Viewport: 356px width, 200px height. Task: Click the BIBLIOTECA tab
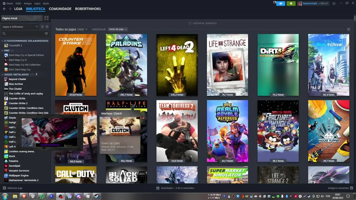[x=36, y=9]
